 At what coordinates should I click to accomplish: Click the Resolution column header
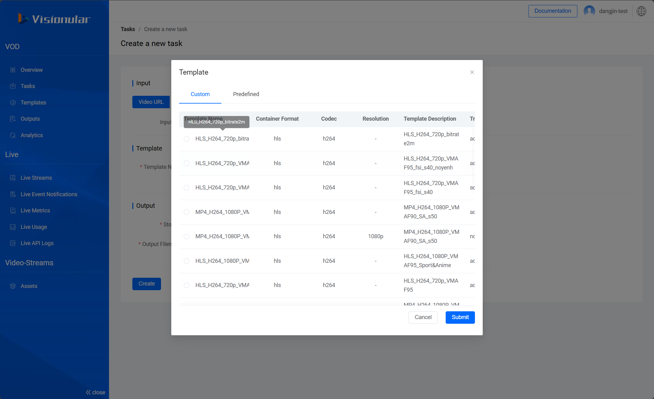(x=376, y=119)
